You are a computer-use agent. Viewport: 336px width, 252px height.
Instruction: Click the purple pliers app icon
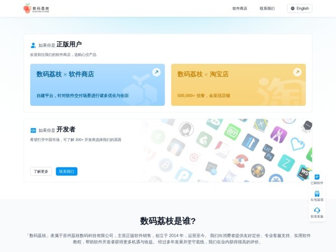[278, 134]
